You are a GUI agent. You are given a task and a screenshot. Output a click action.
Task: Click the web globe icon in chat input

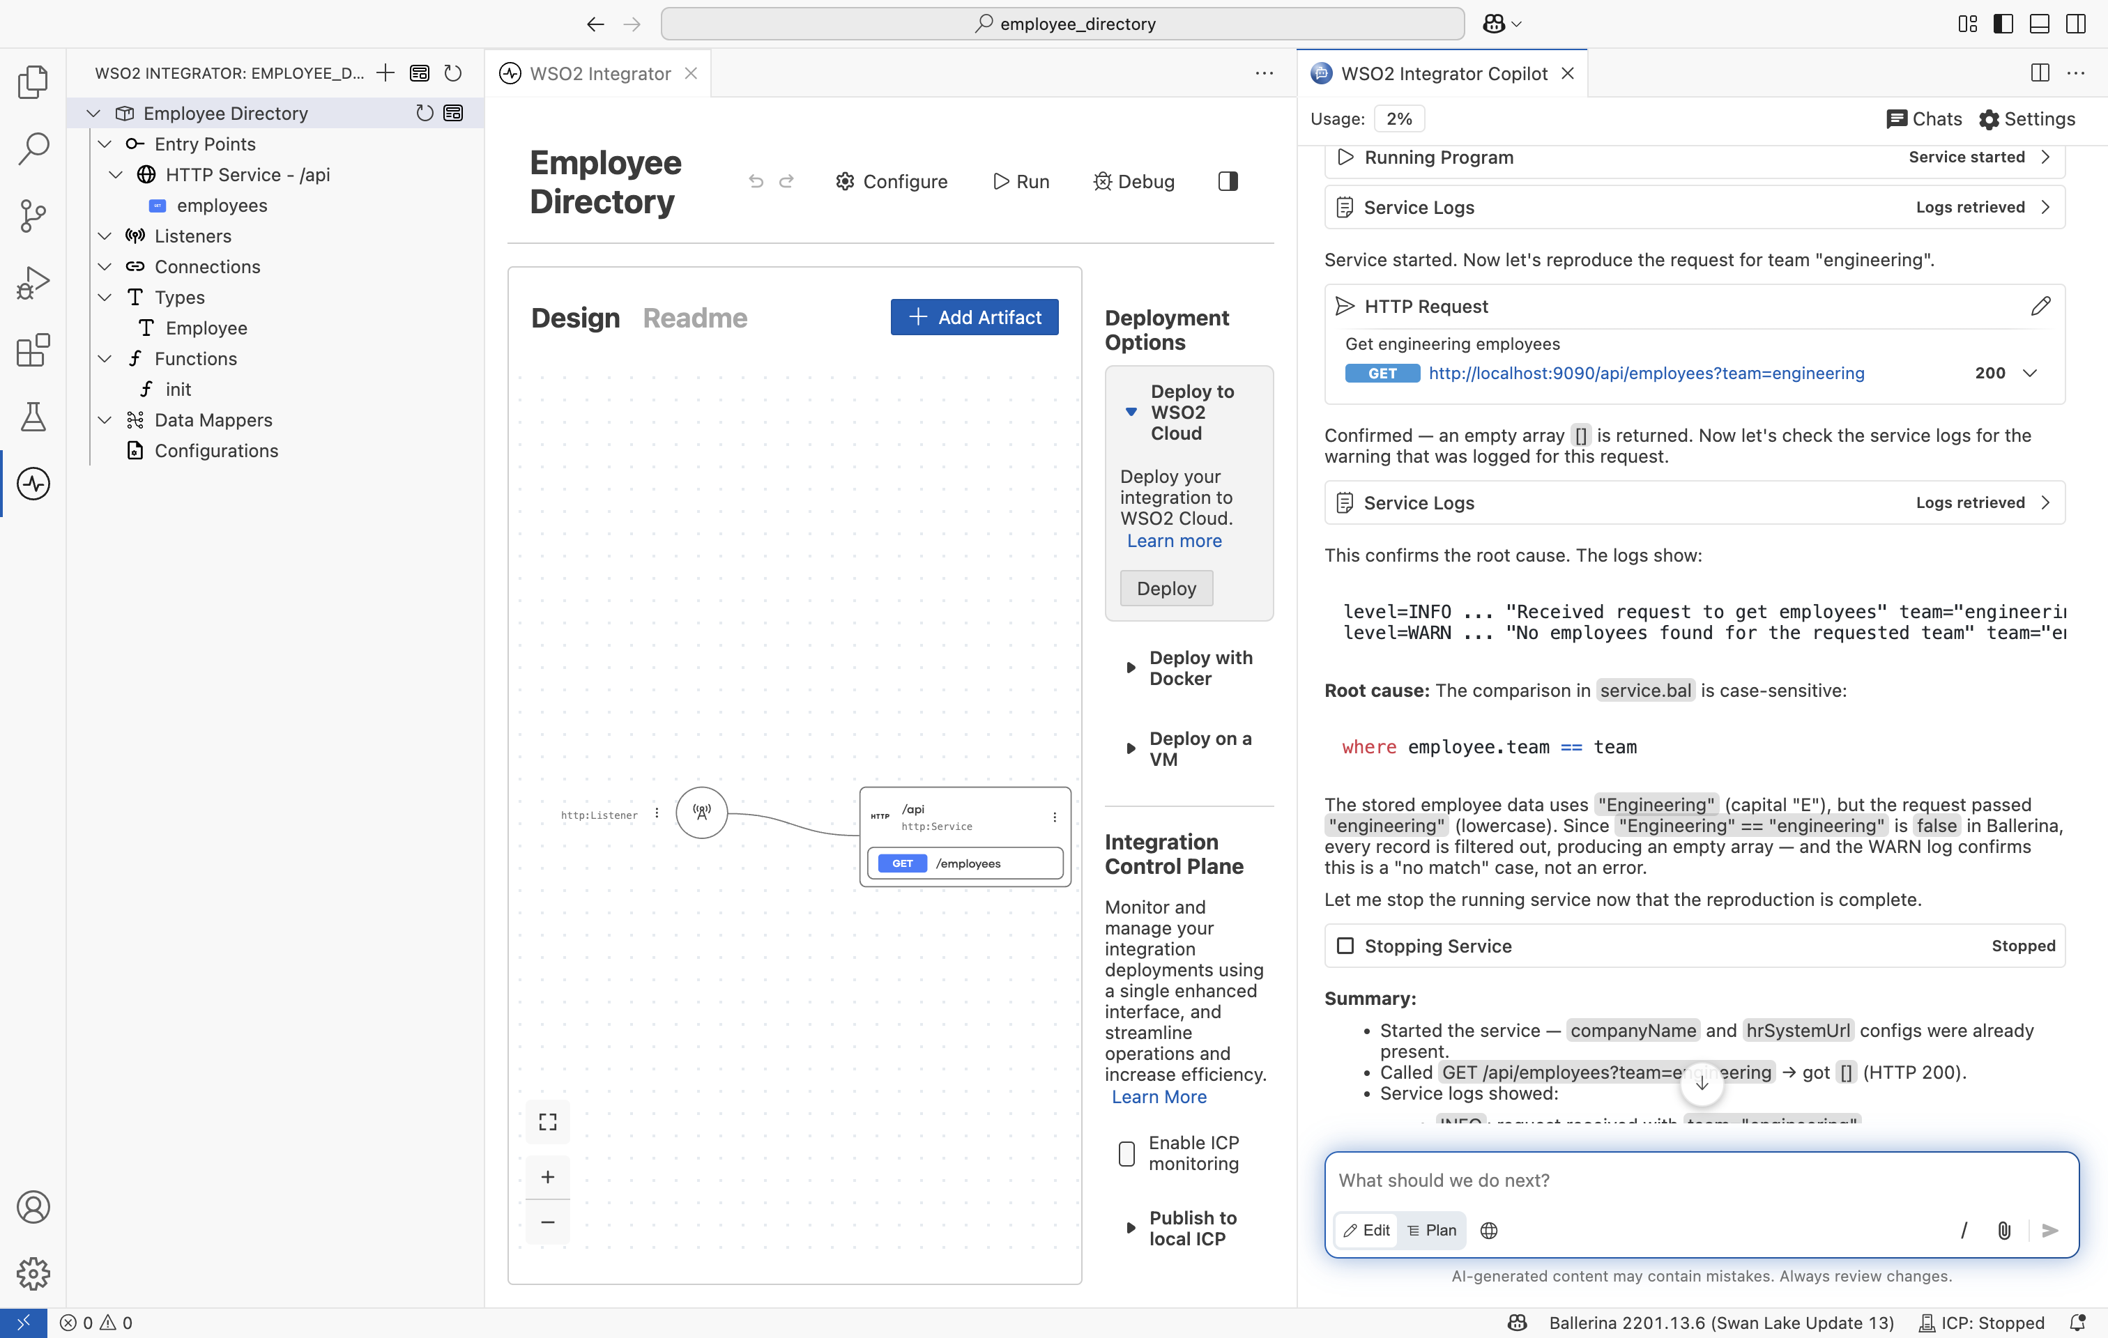click(1488, 1231)
